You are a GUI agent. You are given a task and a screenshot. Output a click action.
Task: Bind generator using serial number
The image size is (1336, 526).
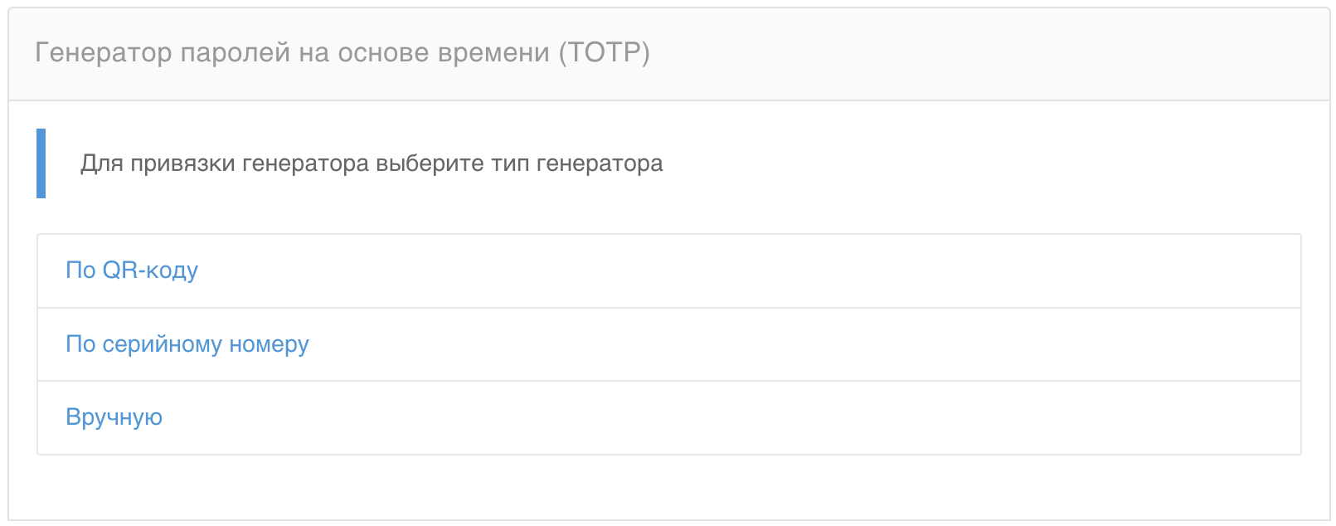187,344
